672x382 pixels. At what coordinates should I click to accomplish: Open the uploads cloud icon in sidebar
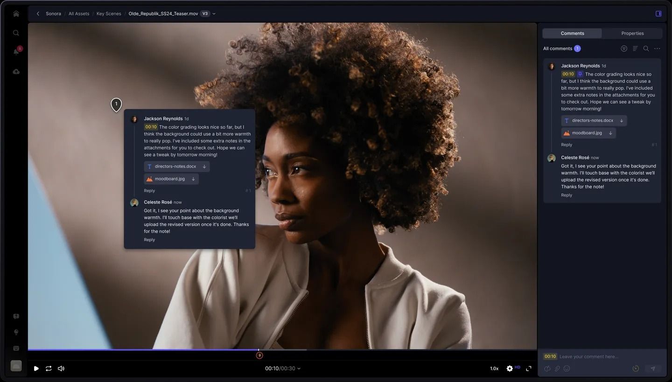coord(16,71)
